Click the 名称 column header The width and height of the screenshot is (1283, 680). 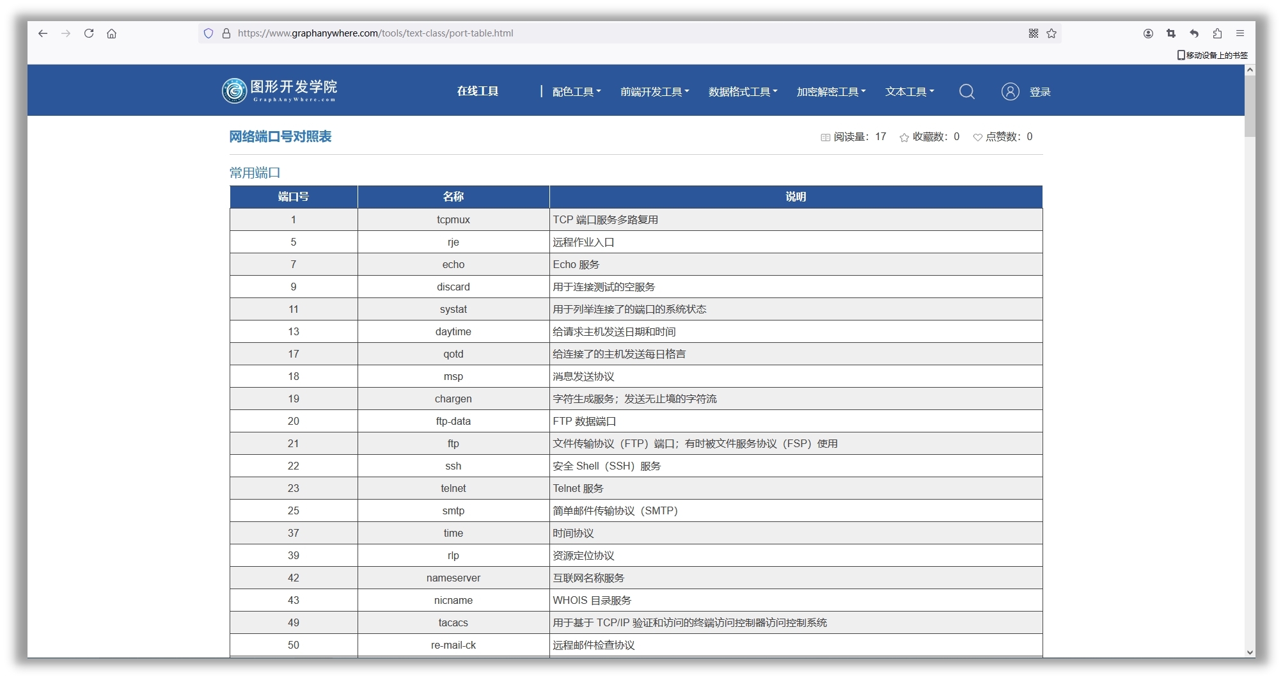(453, 196)
